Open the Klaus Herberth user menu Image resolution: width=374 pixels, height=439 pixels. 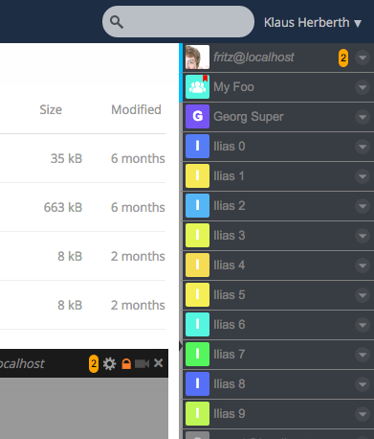pos(313,23)
